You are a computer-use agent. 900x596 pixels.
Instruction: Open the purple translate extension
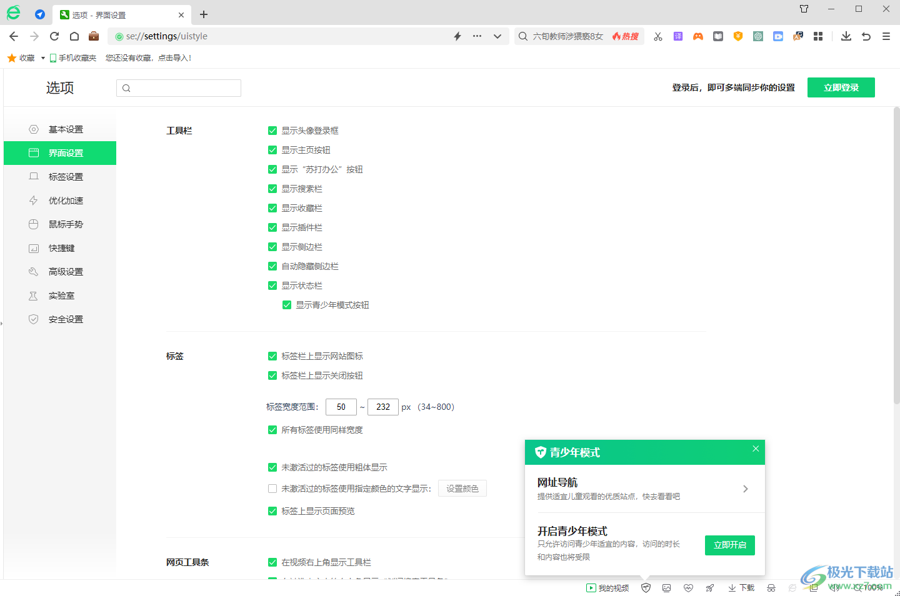tap(678, 36)
